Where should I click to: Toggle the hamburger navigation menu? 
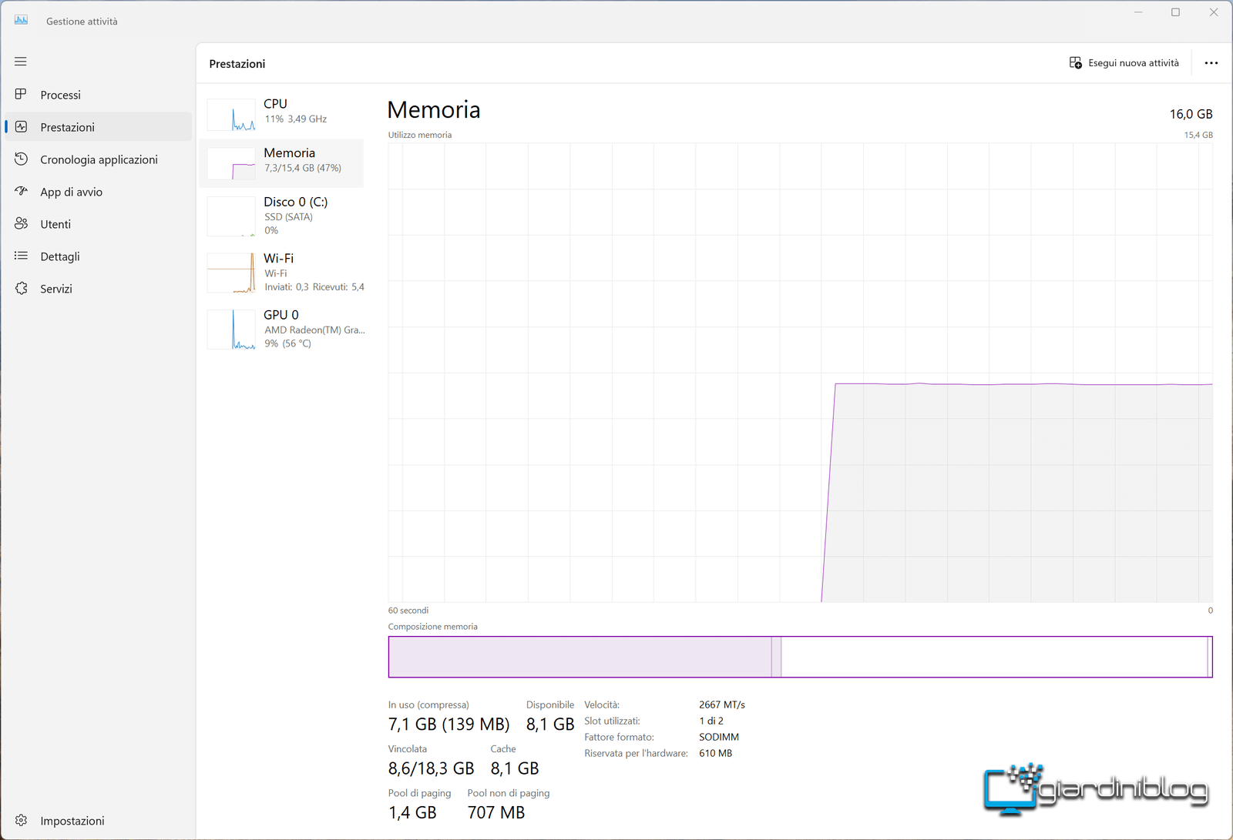click(21, 62)
